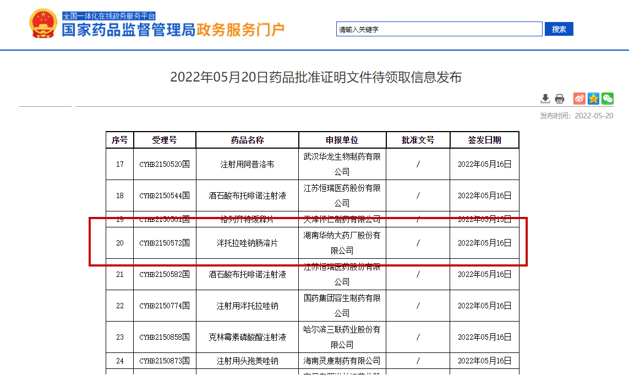Click drug name 注射用阿昔洛韦 in row 17
629x386 pixels.
[x=247, y=164]
